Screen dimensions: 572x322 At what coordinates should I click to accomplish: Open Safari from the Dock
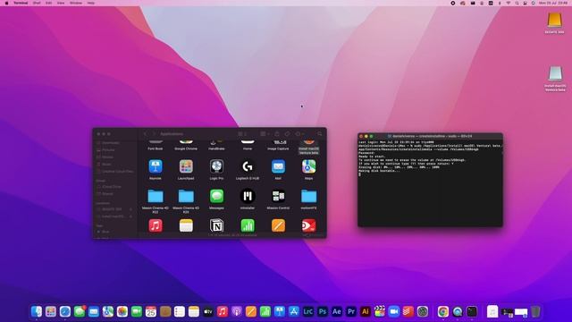point(65,311)
